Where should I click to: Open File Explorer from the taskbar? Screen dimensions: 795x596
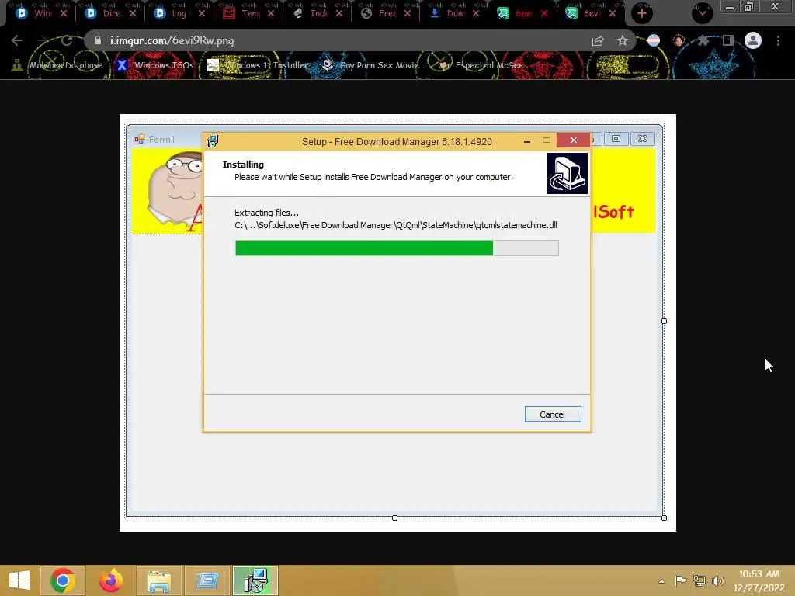[x=158, y=580]
